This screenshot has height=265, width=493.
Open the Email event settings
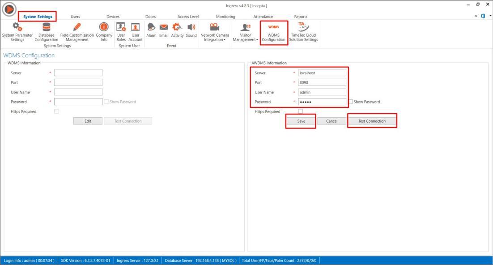click(x=164, y=30)
